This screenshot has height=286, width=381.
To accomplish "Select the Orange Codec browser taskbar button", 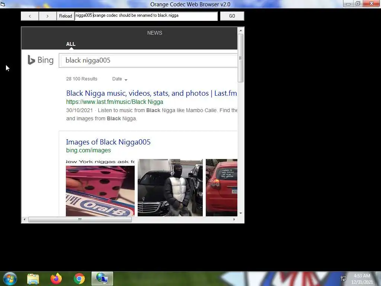I will (102, 279).
